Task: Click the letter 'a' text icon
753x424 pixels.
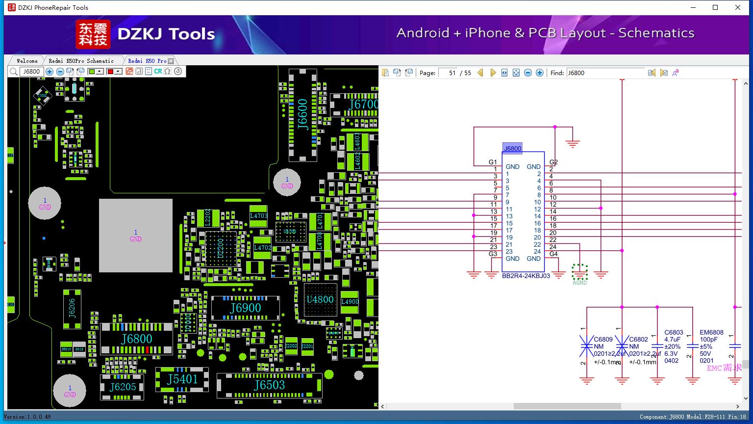Action: pyautogui.click(x=139, y=72)
